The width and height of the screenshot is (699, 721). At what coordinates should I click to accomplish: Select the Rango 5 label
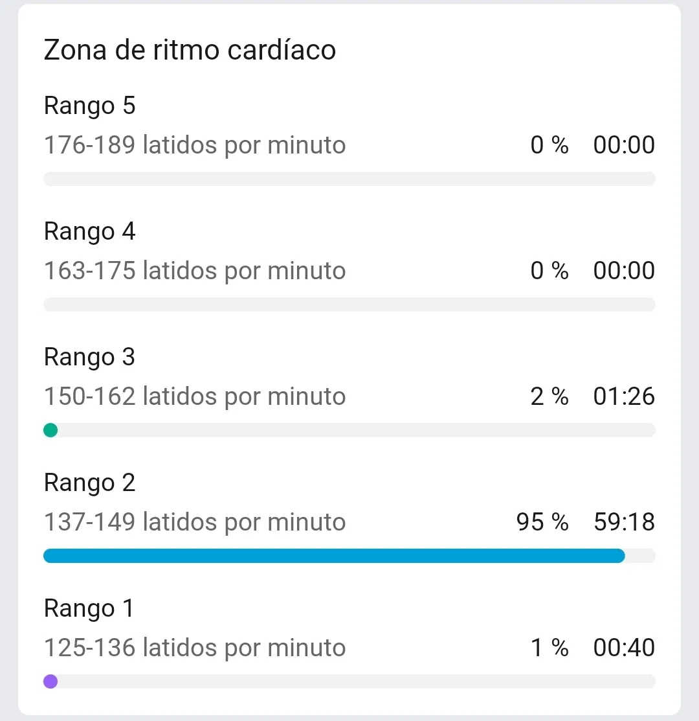tap(89, 106)
